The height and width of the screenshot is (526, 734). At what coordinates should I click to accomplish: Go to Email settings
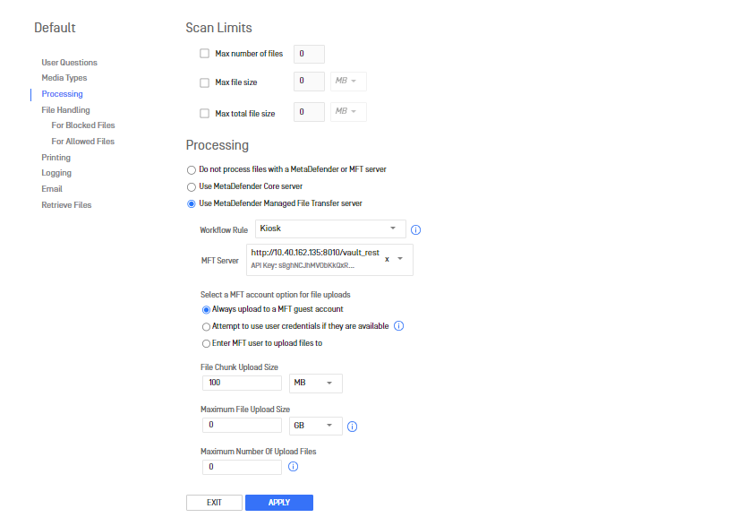(x=52, y=188)
